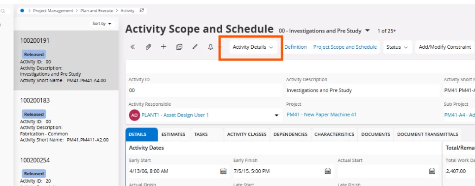Click the 1 of 25+ record counter

pos(386,31)
